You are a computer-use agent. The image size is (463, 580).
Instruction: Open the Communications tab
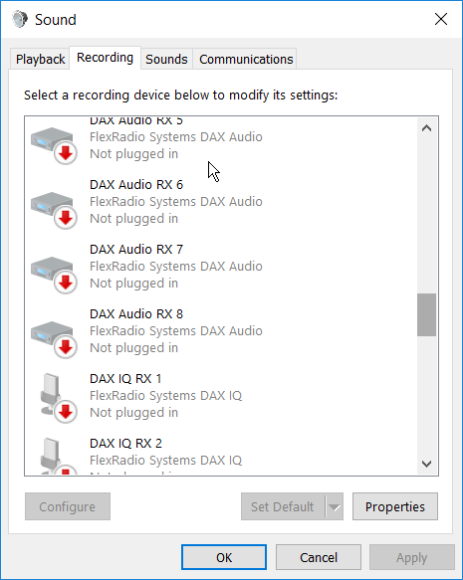(x=246, y=59)
